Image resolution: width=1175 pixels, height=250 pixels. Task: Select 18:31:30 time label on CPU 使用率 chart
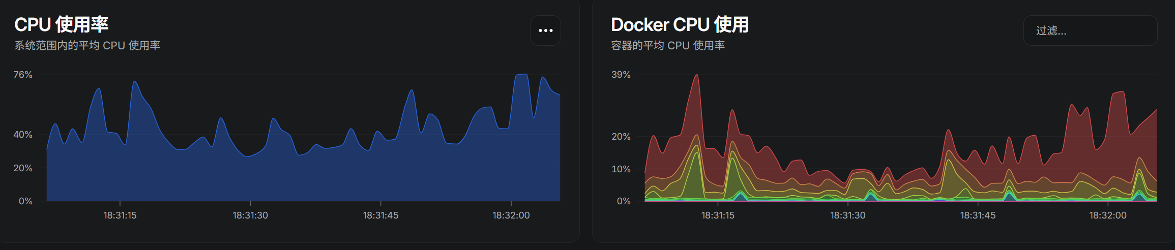click(x=250, y=215)
